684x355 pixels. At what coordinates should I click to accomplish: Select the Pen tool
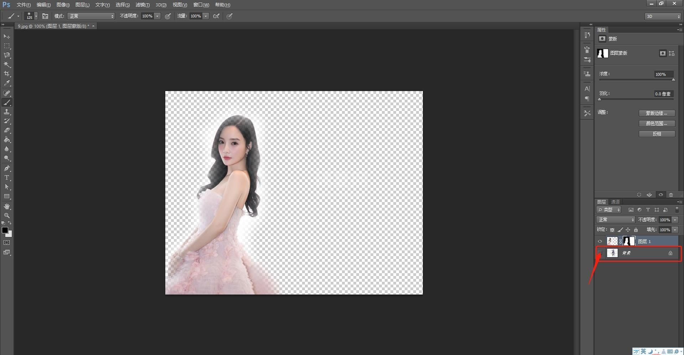click(7, 168)
